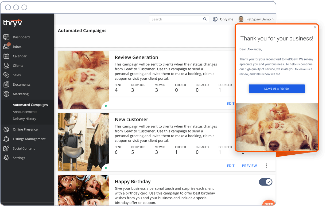The height and width of the screenshot is (206, 326).
Task: Click the Calendar icon in sidebar
Action: pyautogui.click(x=6, y=56)
